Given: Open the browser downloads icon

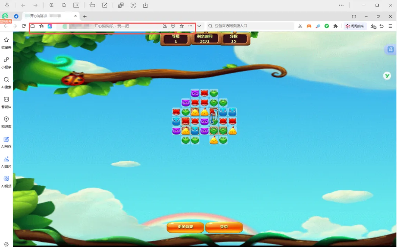Looking at the screenshot, I should (373, 26).
